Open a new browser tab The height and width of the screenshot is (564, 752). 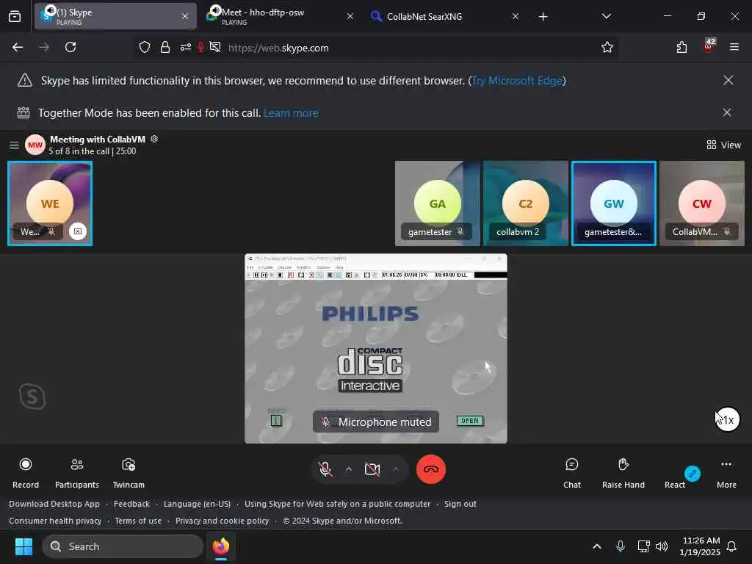pyautogui.click(x=543, y=17)
